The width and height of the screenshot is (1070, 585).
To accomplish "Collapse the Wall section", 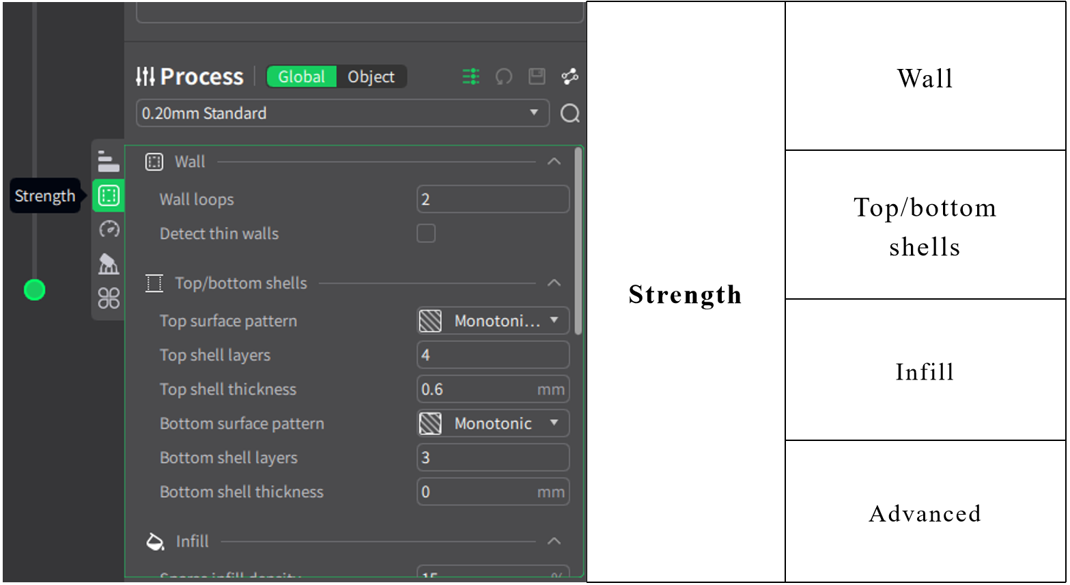I will (x=554, y=162).
